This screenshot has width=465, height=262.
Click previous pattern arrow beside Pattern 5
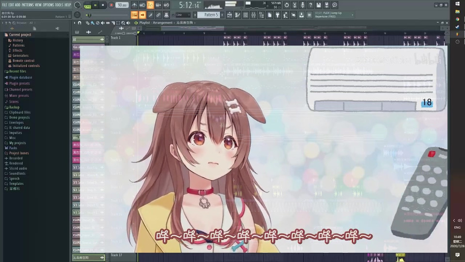195,15
